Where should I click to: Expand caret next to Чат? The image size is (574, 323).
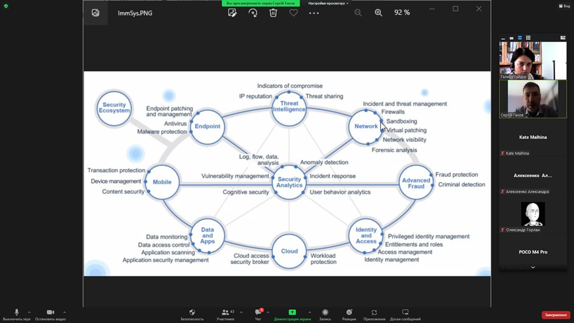pos(268,312)
